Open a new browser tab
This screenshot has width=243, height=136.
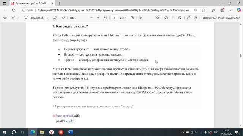click(59, 3)
